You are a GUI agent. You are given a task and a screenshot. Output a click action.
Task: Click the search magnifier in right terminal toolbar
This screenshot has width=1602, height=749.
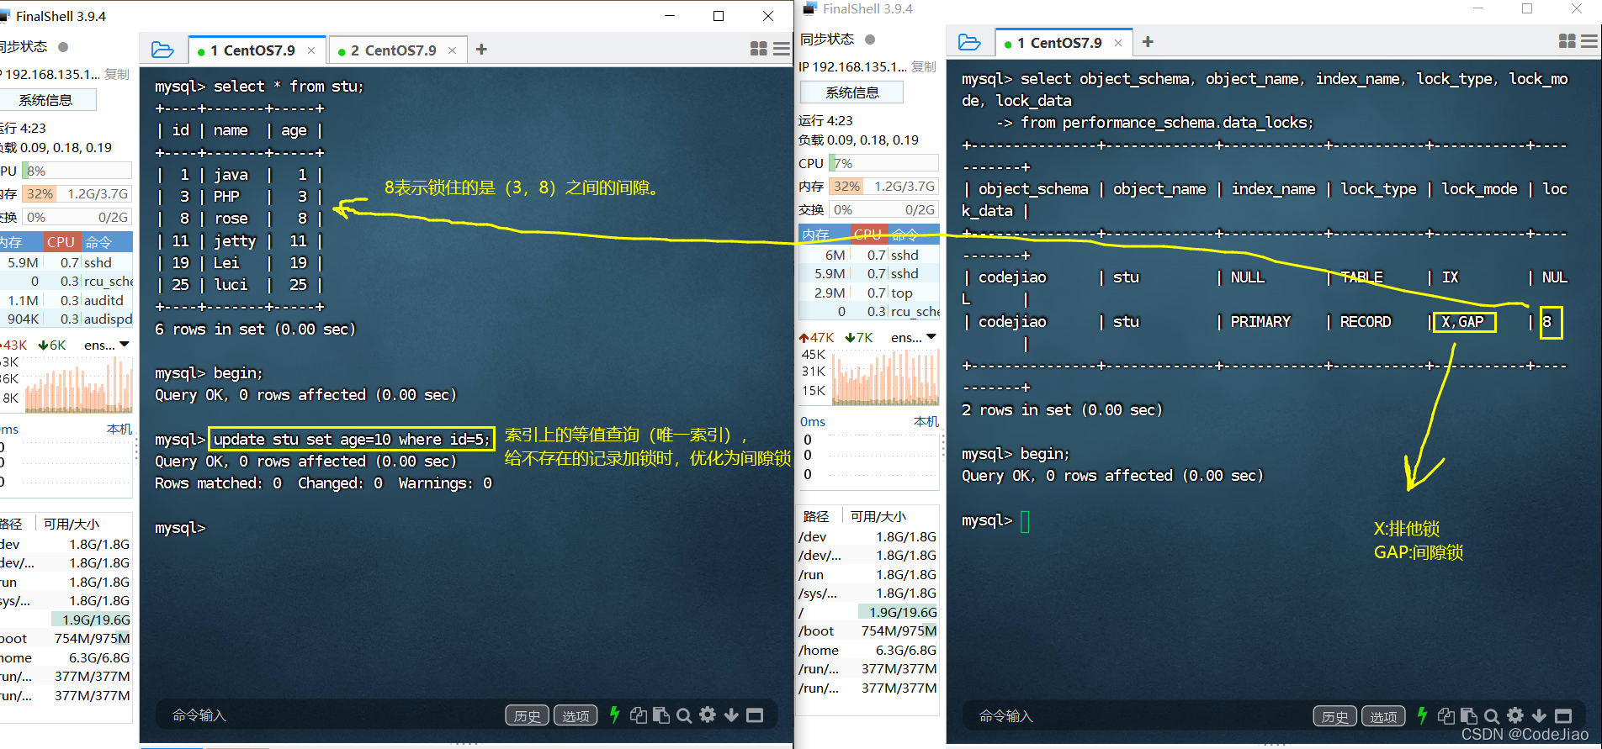tap(1492, 716)
